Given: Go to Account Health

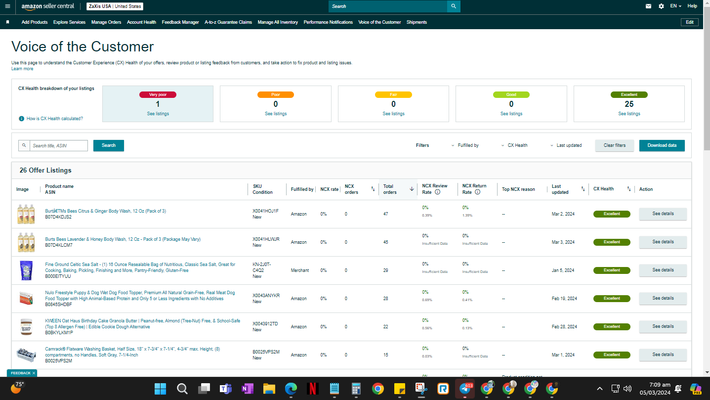Looking at the screenshot, I should click(141, 22).
